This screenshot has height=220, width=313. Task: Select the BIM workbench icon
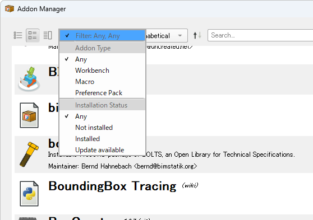pos(29,79)
